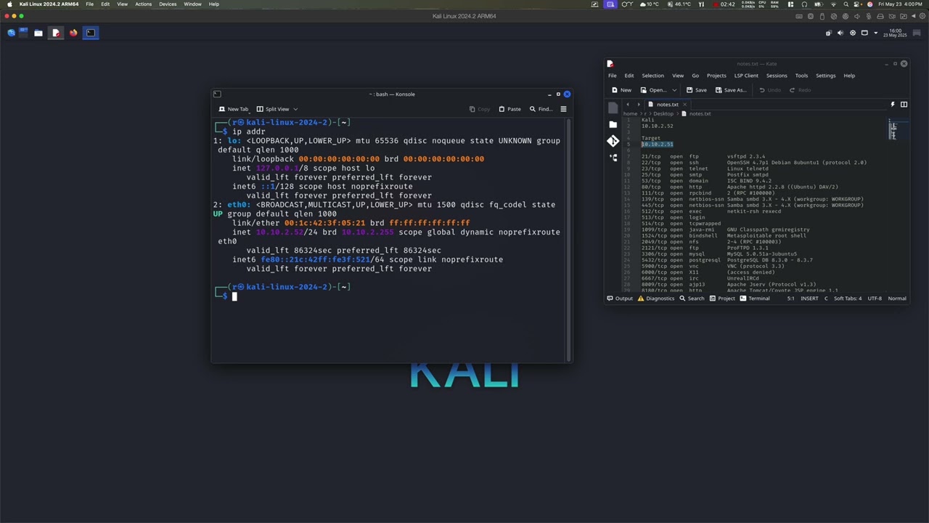Show the Output panel in Kate
Screen dimensions: 929x523
pos(620,299)
